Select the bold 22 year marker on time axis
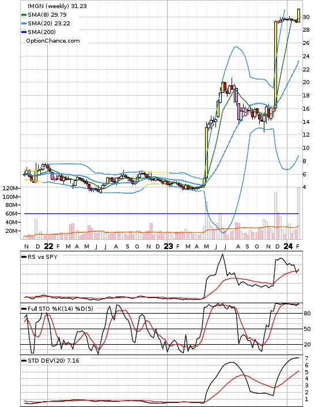Image resolution: width=326 pixels, height=407 pixels. tap(48, 246)
